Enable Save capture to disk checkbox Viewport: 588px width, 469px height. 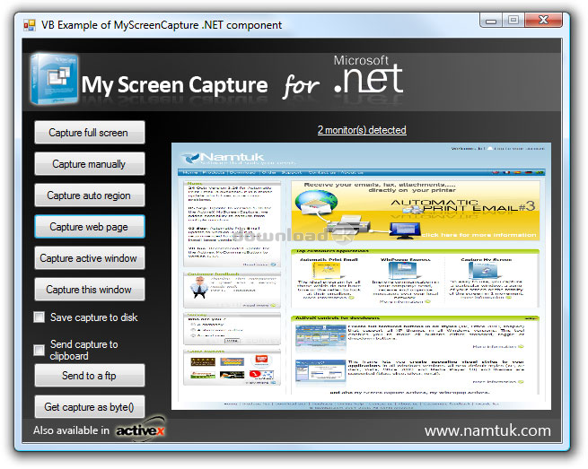39,317
